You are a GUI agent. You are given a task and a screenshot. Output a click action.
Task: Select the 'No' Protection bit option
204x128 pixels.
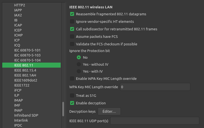point(79,57)
